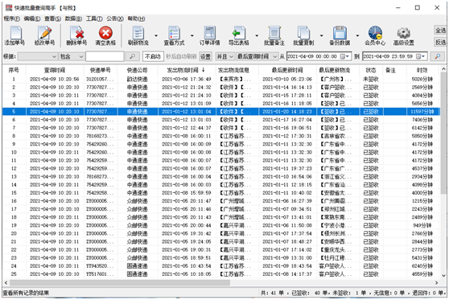Click the 不启动 auto-refresh field

tap(153, 56)
